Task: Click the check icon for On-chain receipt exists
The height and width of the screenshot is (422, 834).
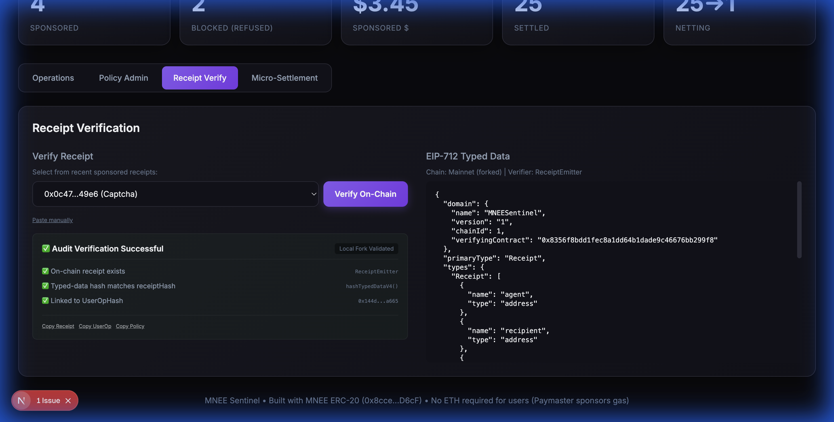Action: pyautogui.click(x=45, y=271)
